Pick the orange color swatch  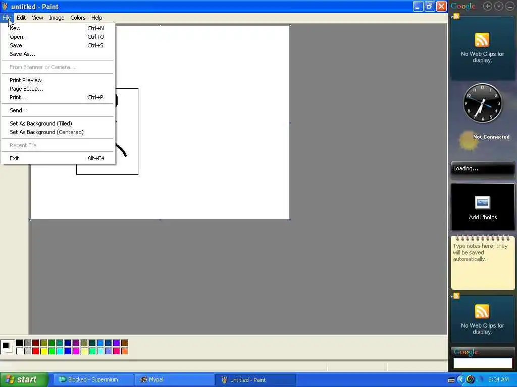tap(124, 351)
